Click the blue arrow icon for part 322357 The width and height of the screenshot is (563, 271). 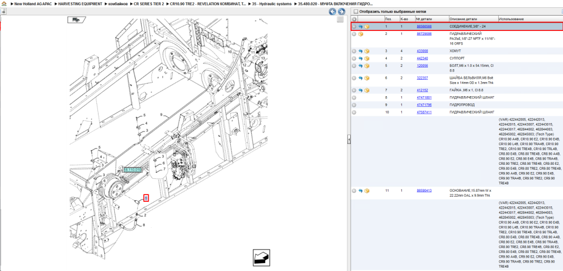click(360, 78)
